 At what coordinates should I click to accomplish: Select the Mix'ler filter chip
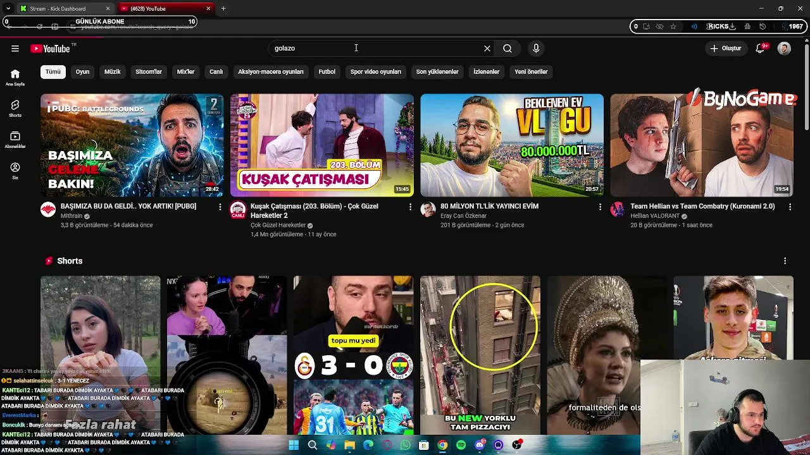tap(185, 72)
